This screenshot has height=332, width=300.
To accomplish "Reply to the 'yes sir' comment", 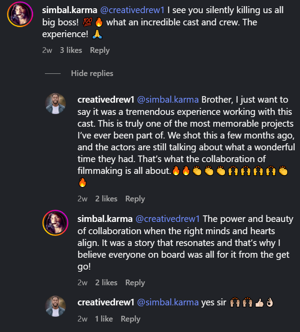I will tap(130, 319).
